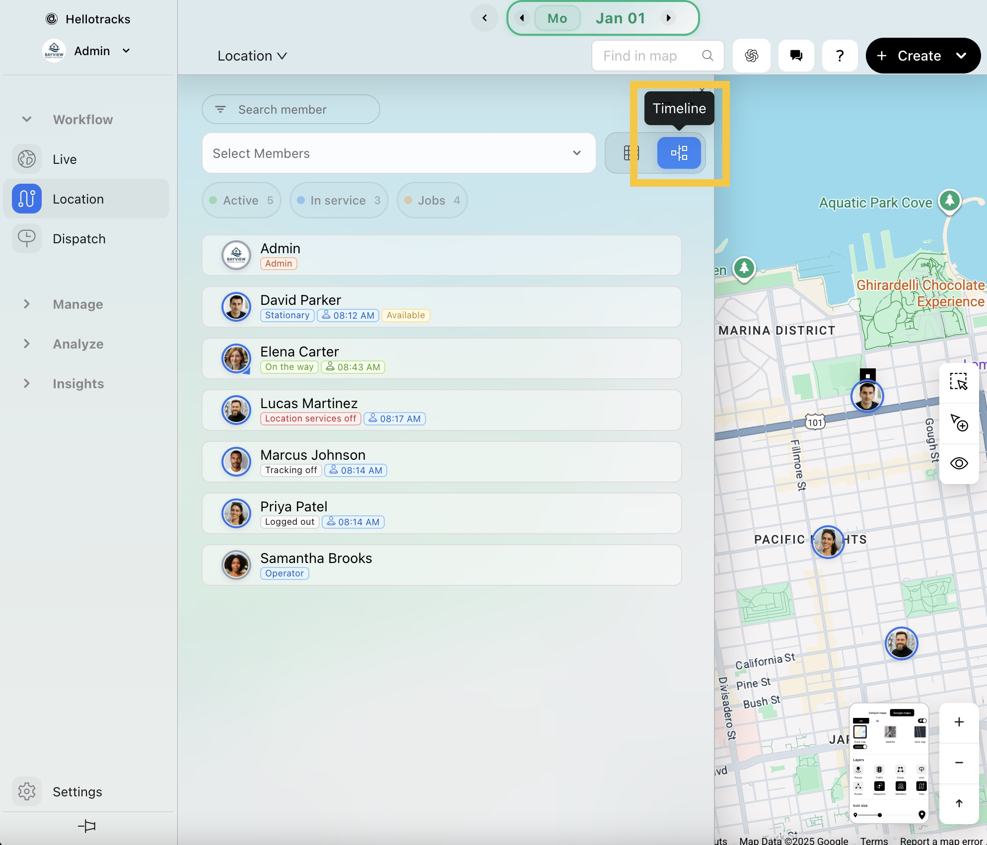Screen dimensions: 987x845
Task: Open the Select Members dropdown
Action: coord(399,153)
